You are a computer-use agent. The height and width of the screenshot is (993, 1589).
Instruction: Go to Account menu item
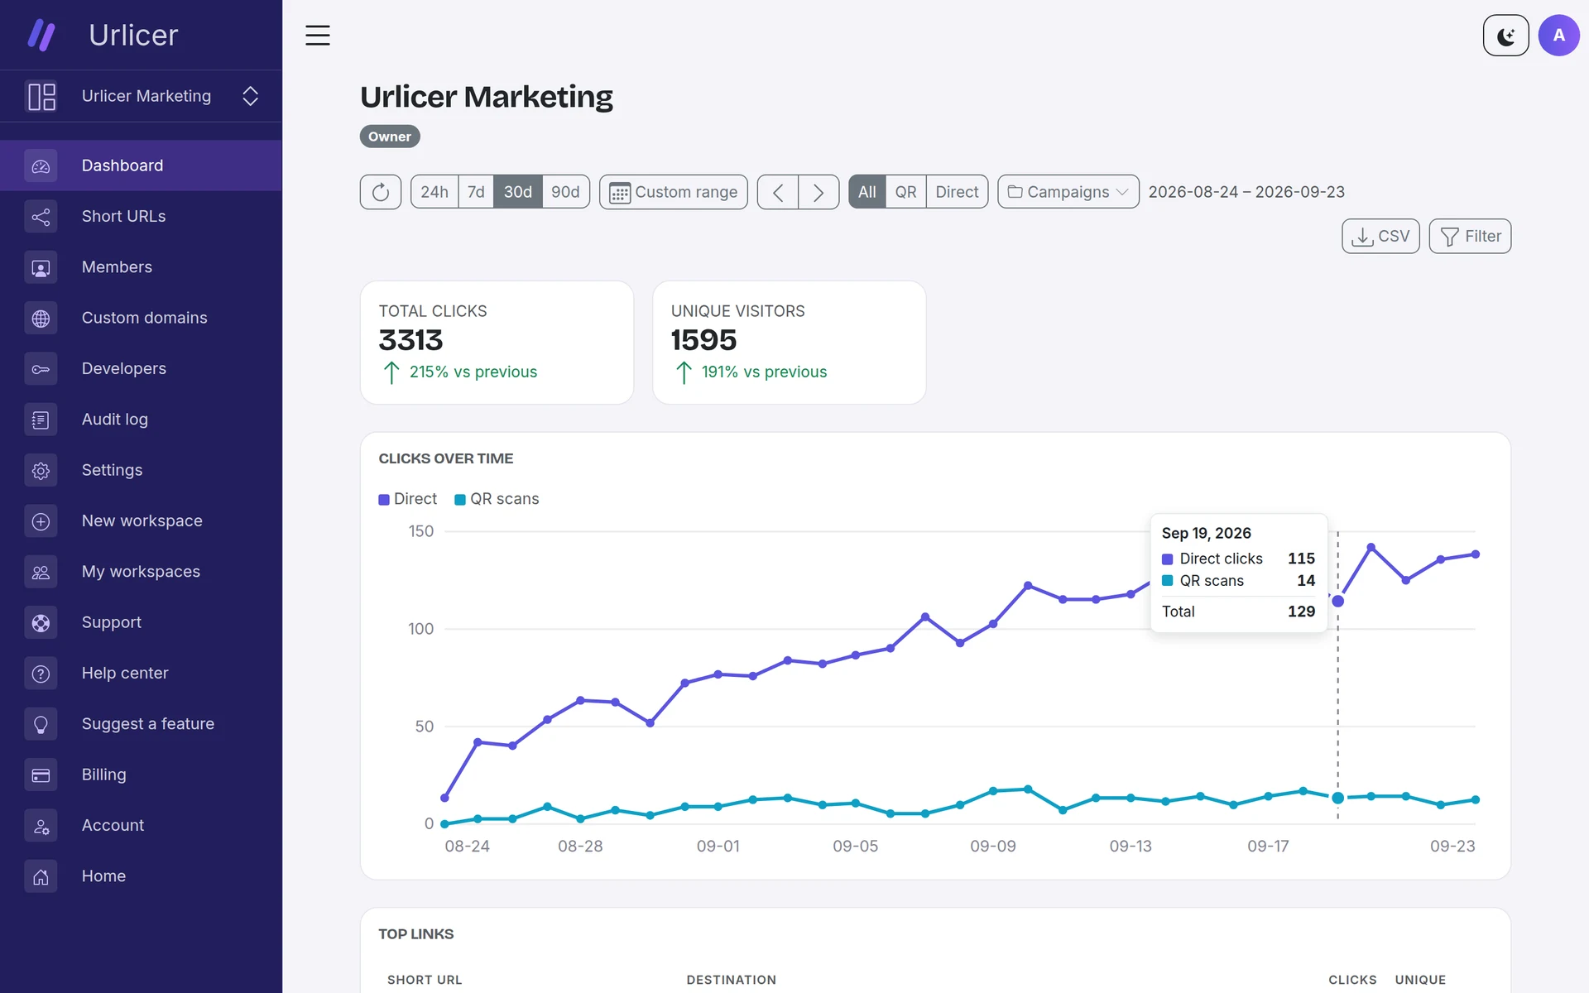(141, 825)
